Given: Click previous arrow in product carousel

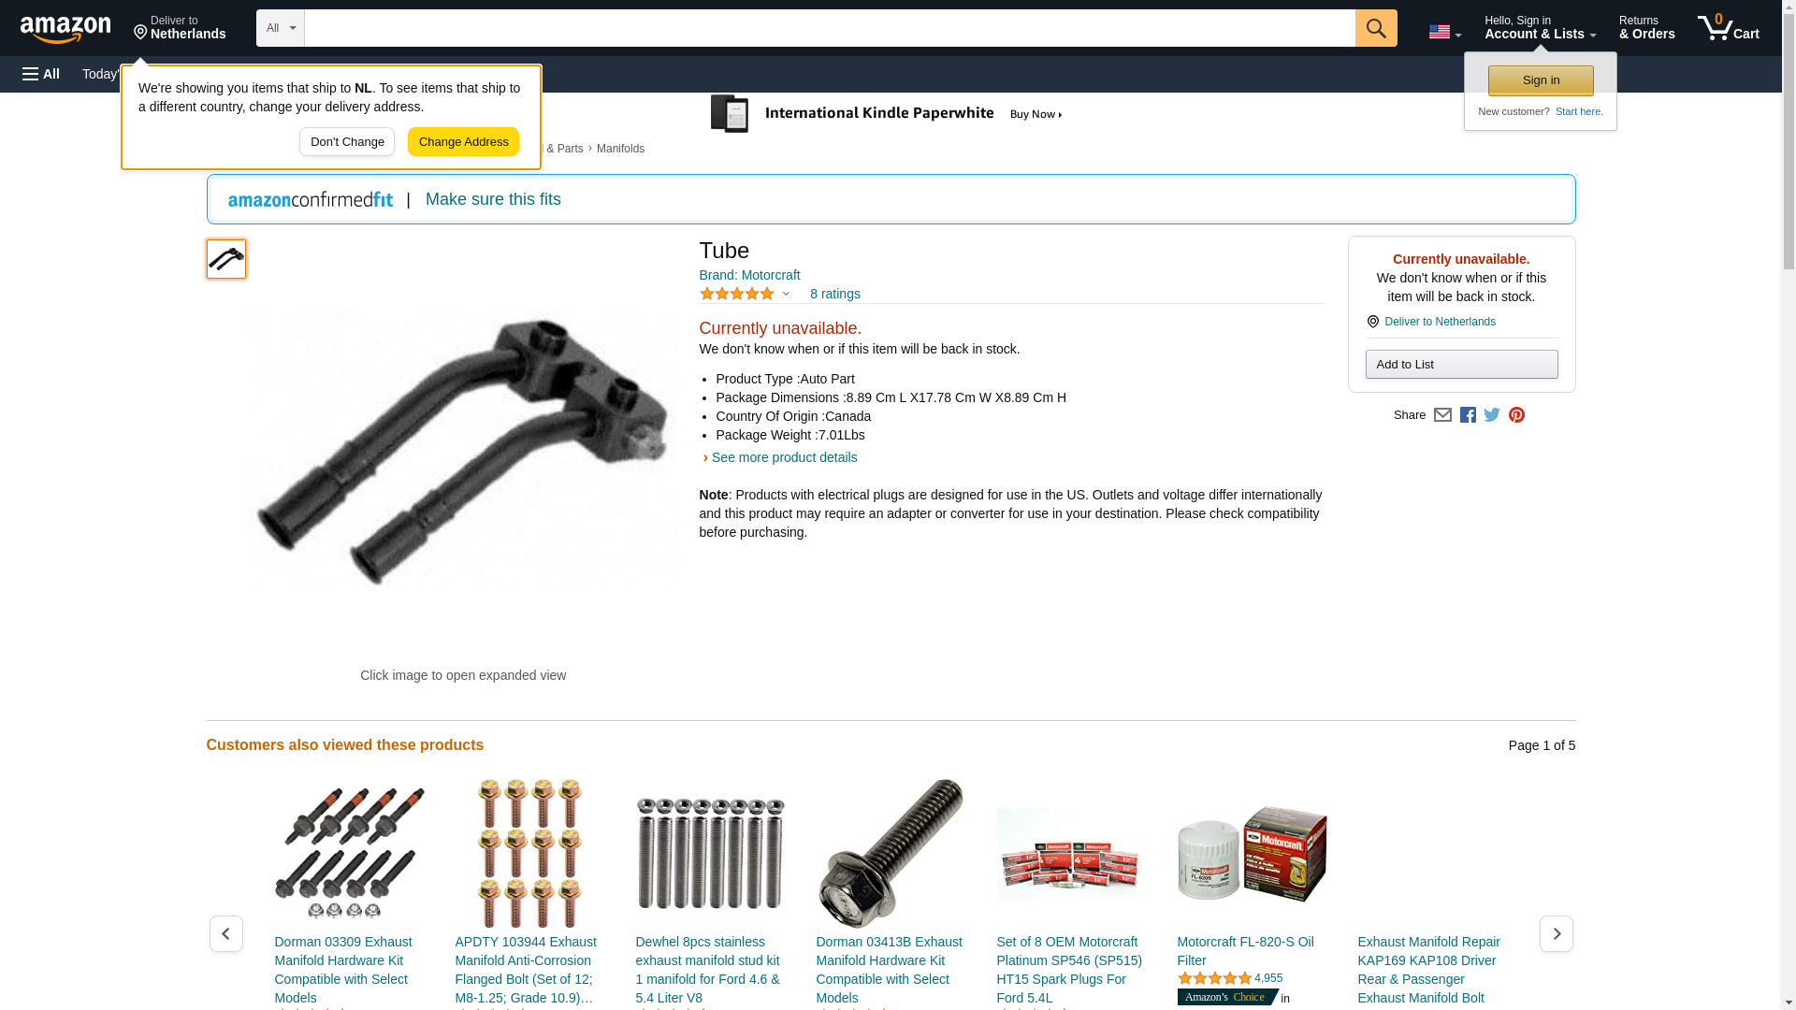Looking at the screenshot, I should [225, 933].
